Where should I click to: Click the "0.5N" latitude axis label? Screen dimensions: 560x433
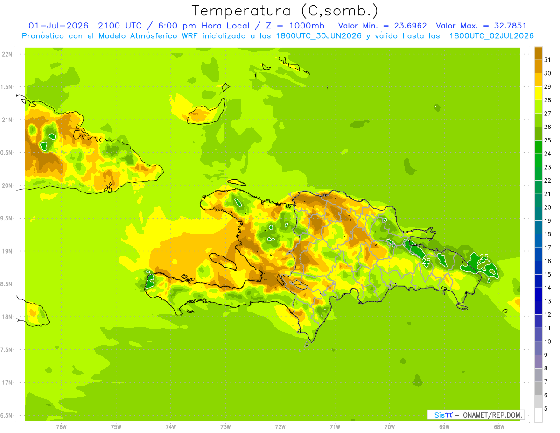point(7,153)
